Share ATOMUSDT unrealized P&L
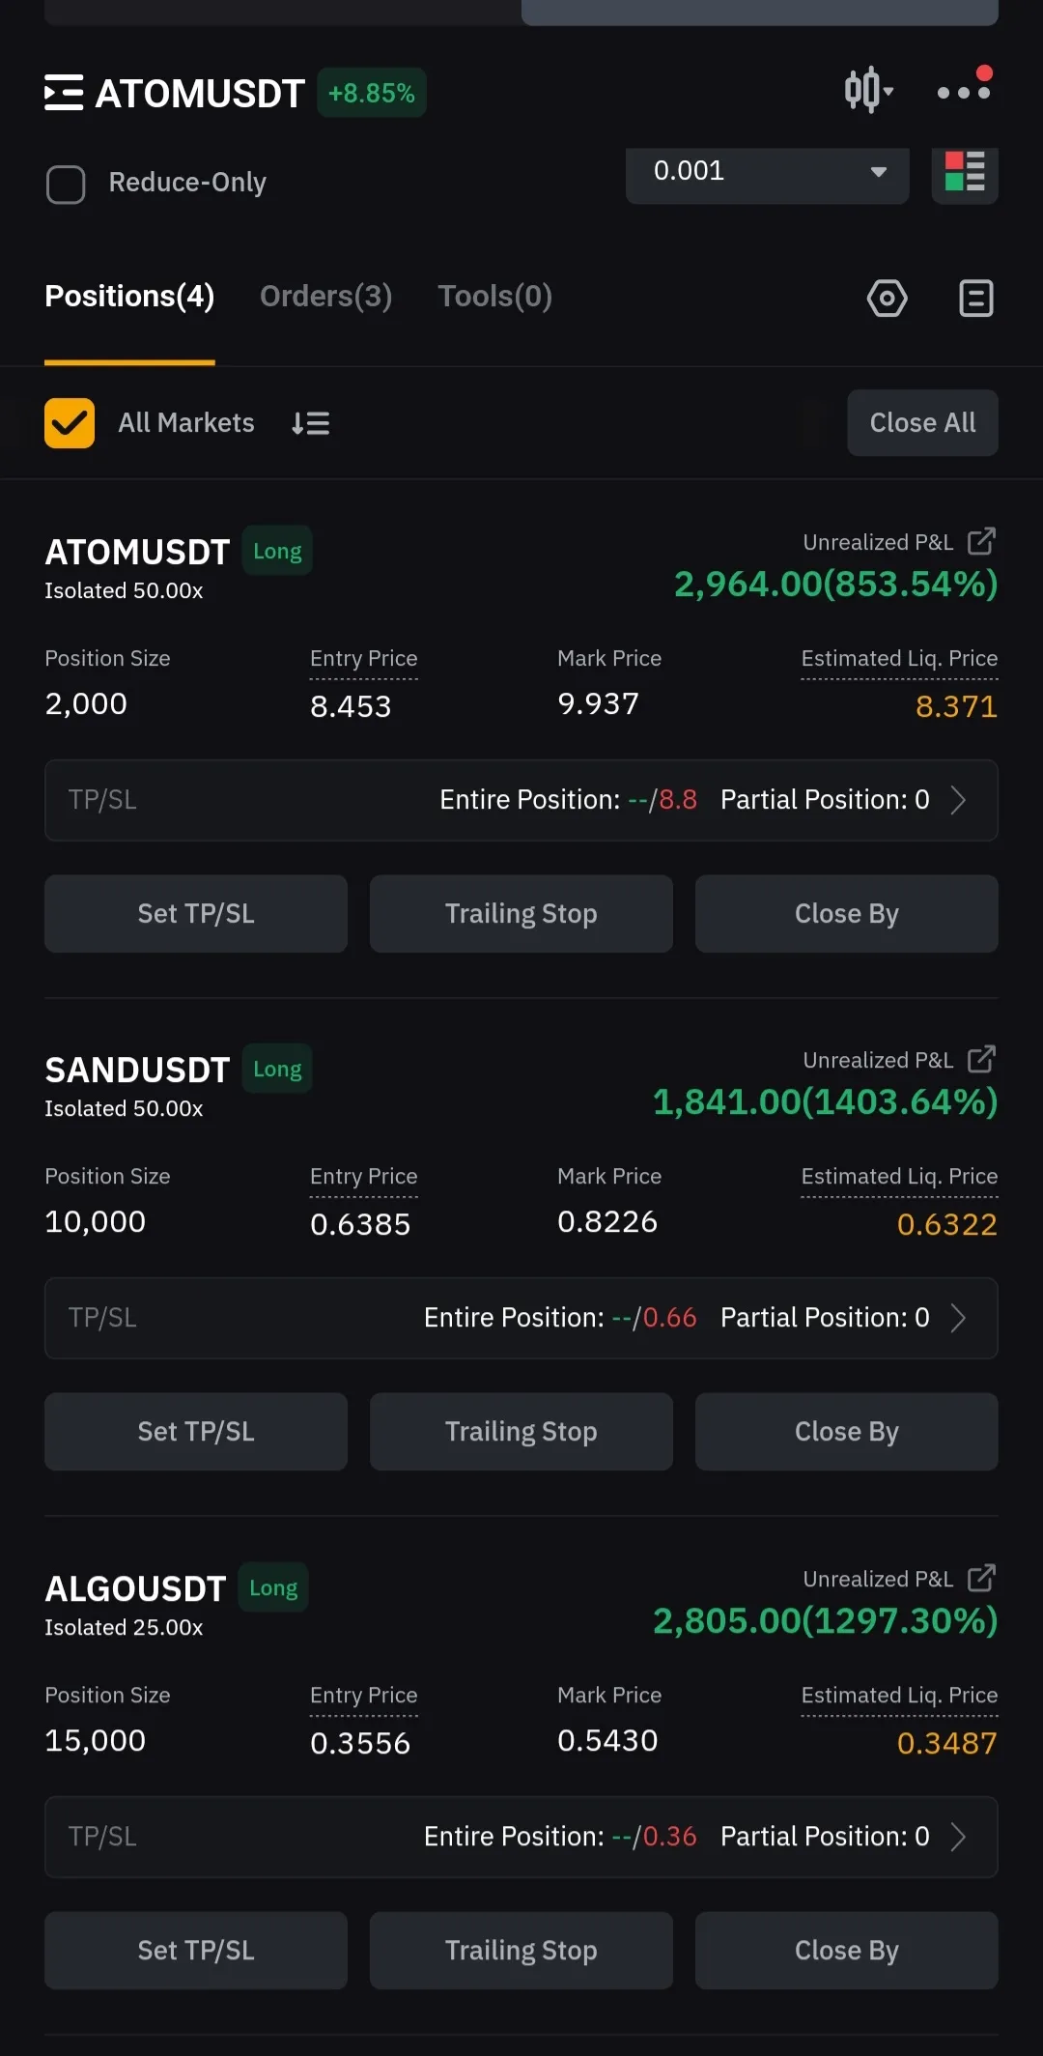 pyautogui.click(x=981, y=541)
